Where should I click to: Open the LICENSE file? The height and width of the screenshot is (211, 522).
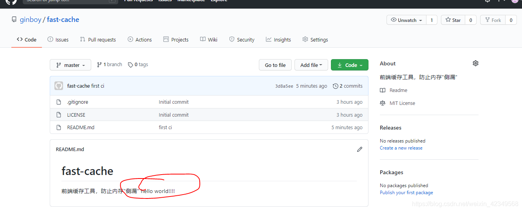[76, 115]
